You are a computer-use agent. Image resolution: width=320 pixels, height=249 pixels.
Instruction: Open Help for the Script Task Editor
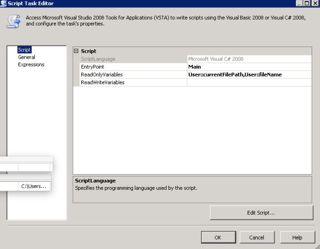297,238
